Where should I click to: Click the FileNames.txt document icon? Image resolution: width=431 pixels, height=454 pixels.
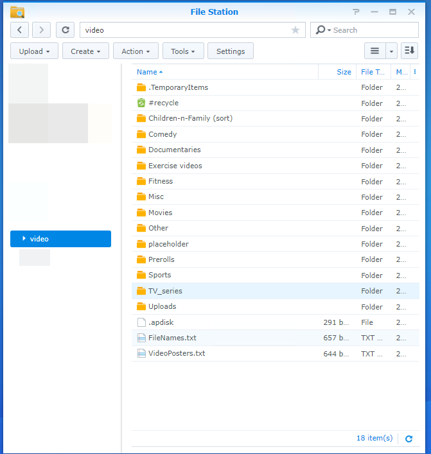tap(141, 338)
